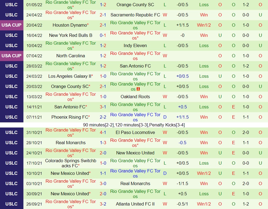Click the -0.5 handicap in the 28/10/21 row

click(182, 143)
